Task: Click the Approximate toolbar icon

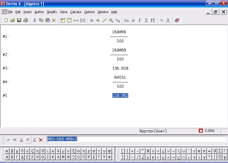Action: [x=98, y=20]
